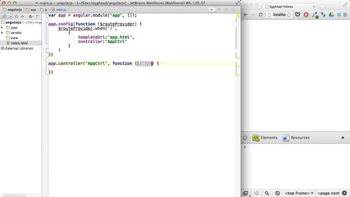Reload the page in Chrome

point(260,15)
